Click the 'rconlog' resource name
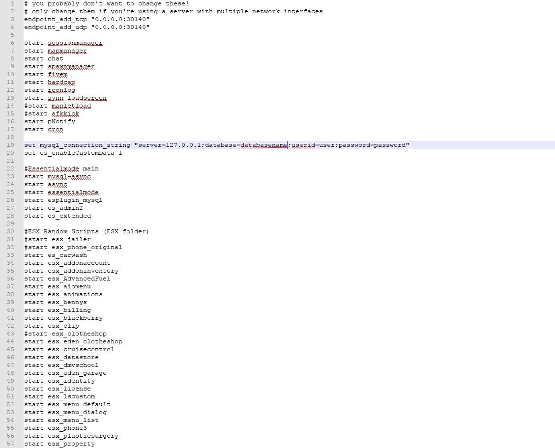Screen dimensions: 555x448 point(61,90)
